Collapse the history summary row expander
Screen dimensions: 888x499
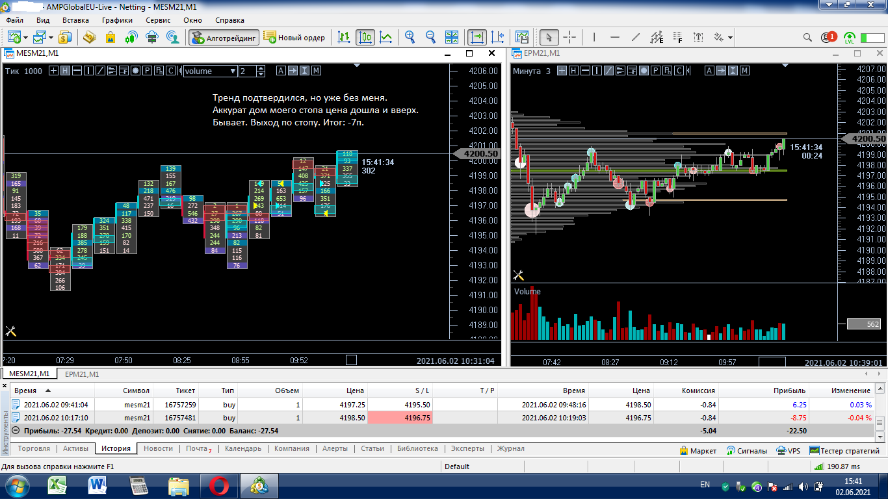[x=15, y=431]
